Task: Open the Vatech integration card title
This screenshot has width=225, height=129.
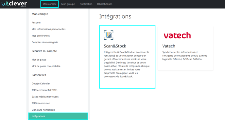Action: pos(169,46)
